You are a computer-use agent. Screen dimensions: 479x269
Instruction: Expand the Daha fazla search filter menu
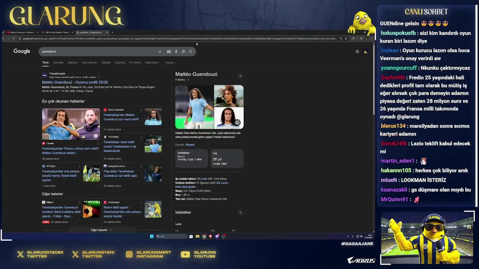[x=153, y=63]
